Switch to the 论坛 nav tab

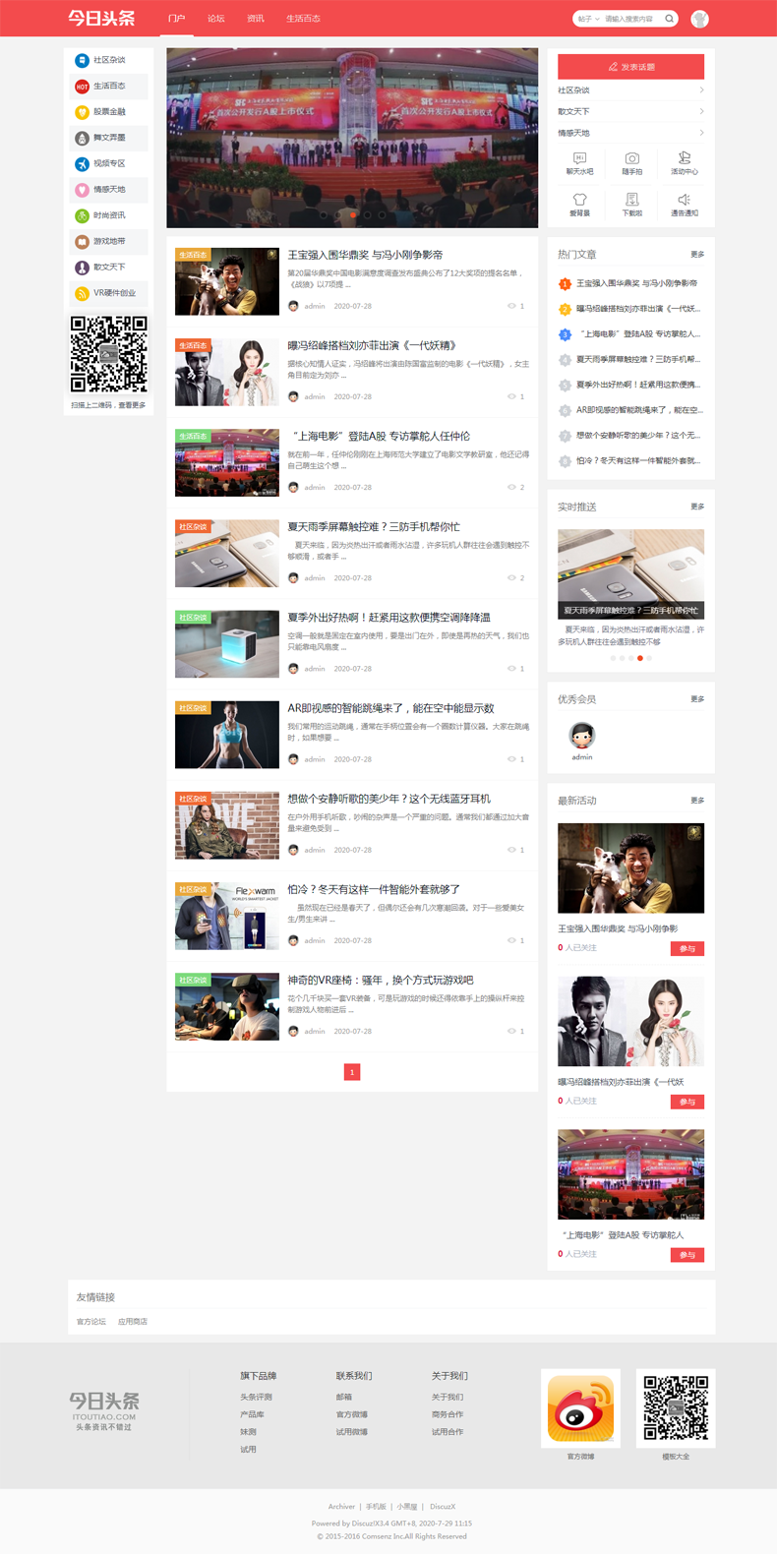tap(216, 19)
